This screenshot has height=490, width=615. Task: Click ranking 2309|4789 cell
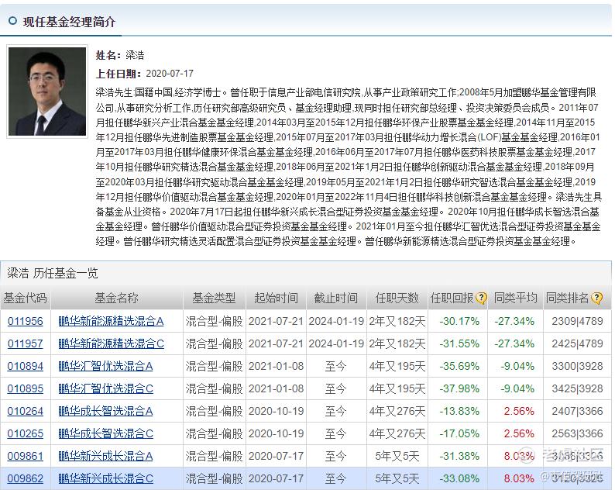577,321
